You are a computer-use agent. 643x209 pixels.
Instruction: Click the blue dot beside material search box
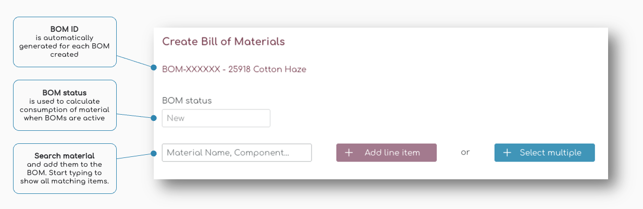(x=154, y=153)
